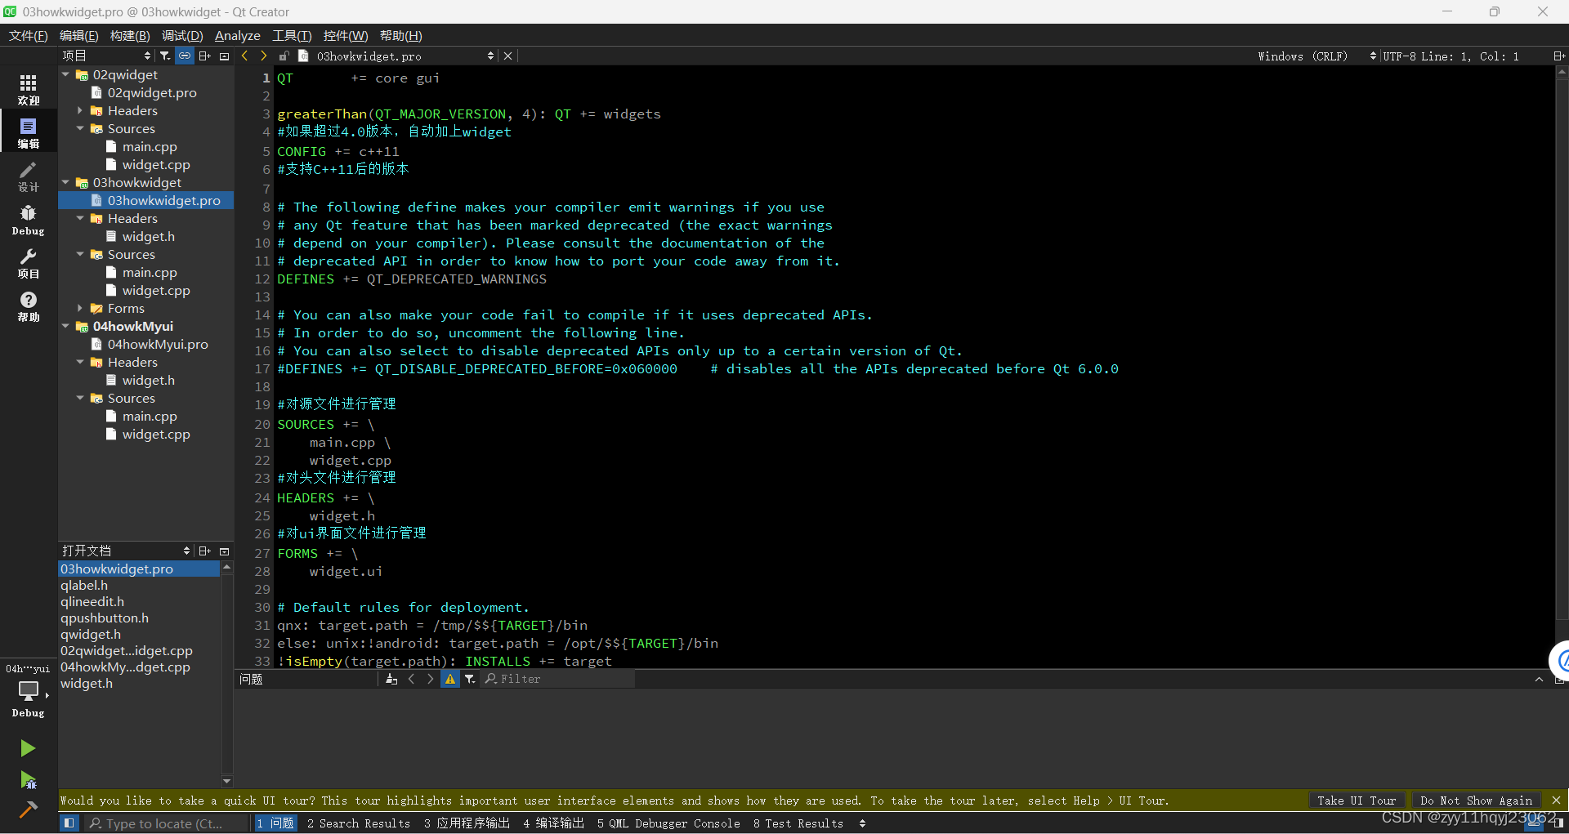Open the 03howkwidget.pro document dropdown
The image size is (1569, 834).
point(489,56)
